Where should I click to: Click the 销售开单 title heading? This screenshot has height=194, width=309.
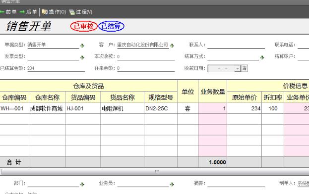[28, 26]
